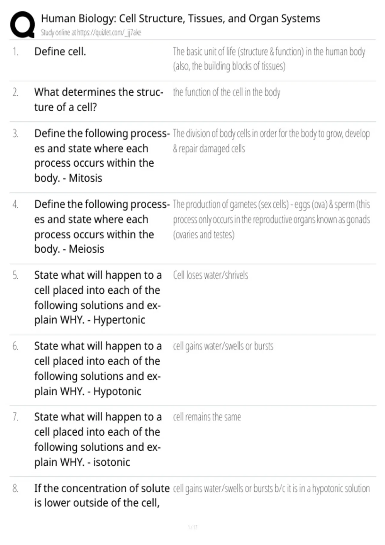Click the Mitosis definition about division of body cells

(271, 141)
